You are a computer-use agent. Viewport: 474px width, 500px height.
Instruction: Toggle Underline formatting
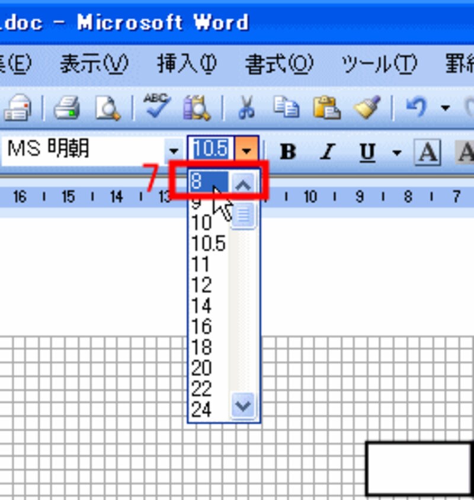(x=367, y=152)
